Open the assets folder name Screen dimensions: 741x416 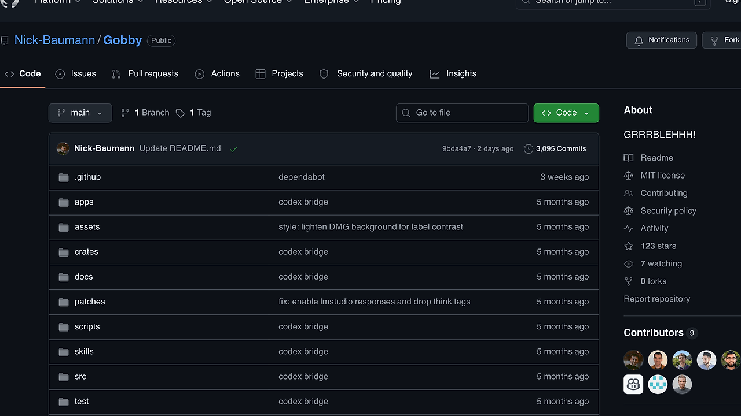(x=87, y=227)
